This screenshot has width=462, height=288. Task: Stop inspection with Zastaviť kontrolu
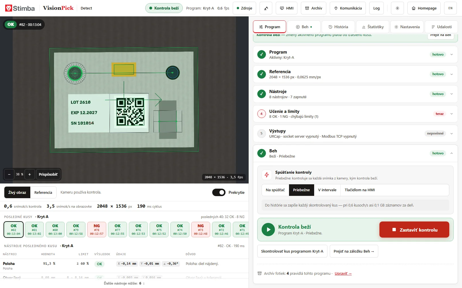pyautogui.click(x=414, y=230)
